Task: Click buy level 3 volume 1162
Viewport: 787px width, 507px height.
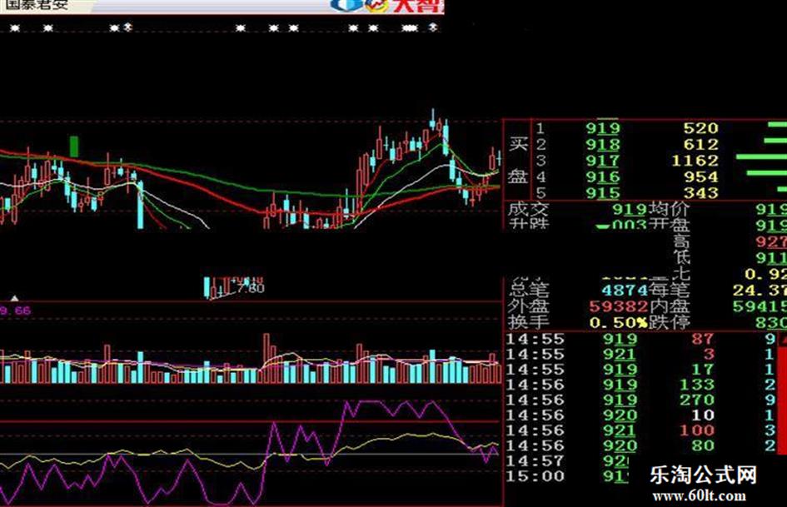Action: (695, 161)
